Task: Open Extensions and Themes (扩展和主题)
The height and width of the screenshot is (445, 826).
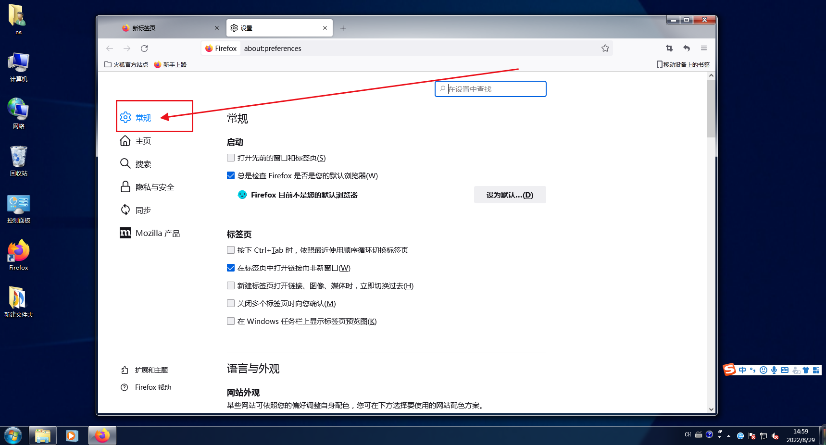Action: [144, 370]
